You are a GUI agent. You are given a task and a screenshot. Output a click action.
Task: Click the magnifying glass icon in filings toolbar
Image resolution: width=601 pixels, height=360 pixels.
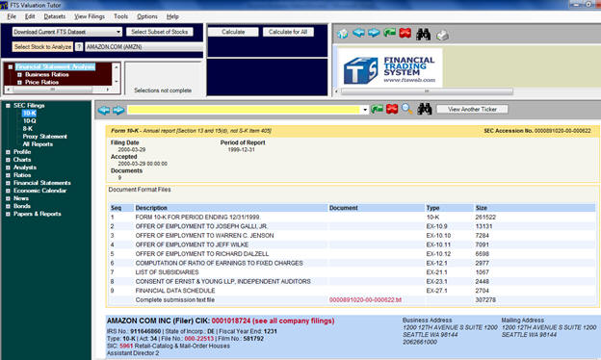click(x=407, y=109)
